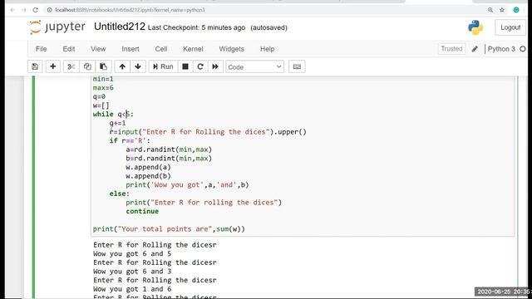The width and height of the screenshot is (532, 299).
Task: Save notebook with the floppy disk icon
Action: pos(35,66)
